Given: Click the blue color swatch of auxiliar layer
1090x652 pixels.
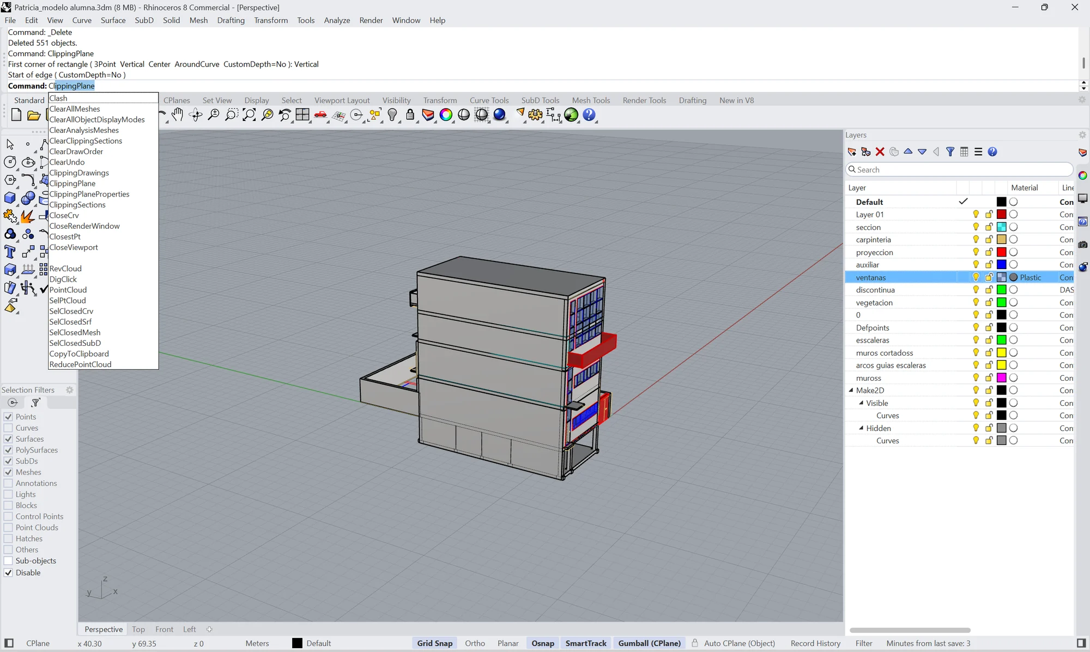Looking at the screenshot, I should tap(1002, 265).
